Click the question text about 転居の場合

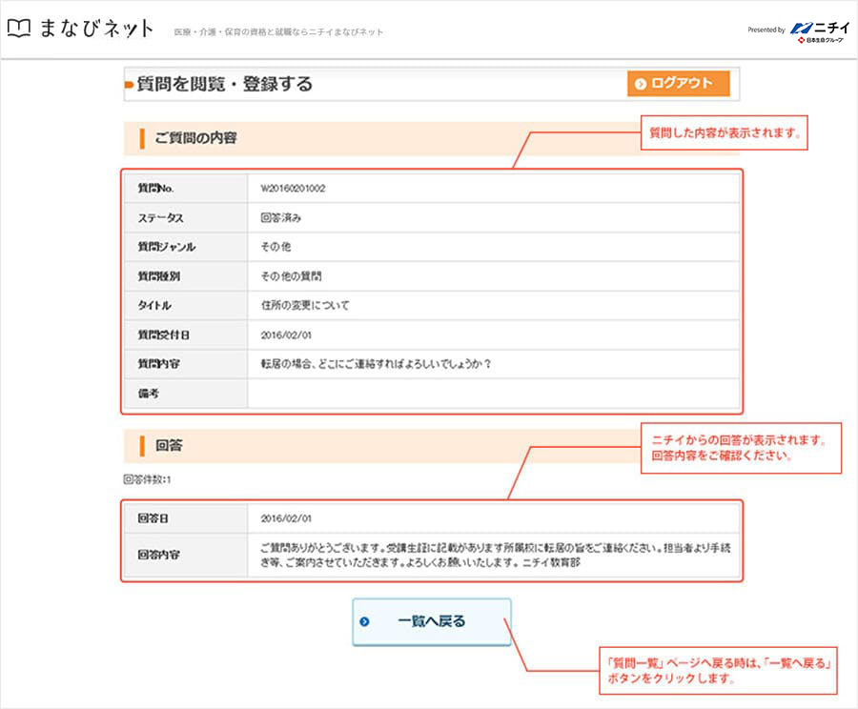point(376,364)
